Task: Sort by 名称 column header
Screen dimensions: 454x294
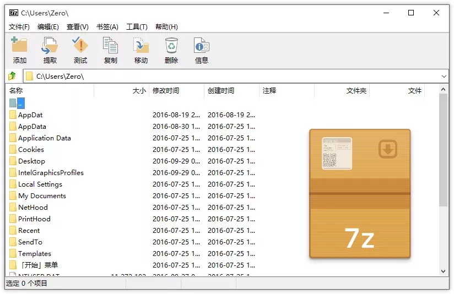Action: coord(50,91)
